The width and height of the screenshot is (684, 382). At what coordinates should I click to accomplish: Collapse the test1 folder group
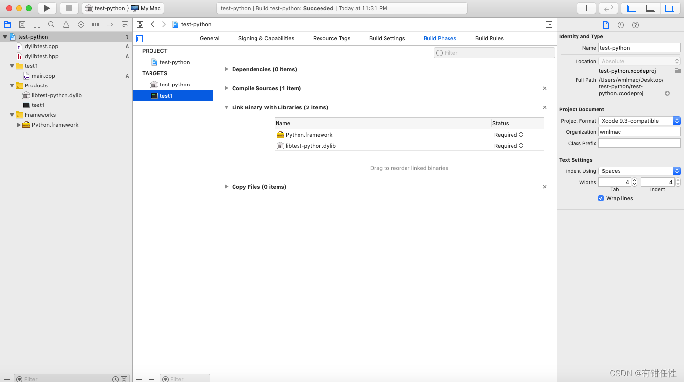tap(12, 66)
